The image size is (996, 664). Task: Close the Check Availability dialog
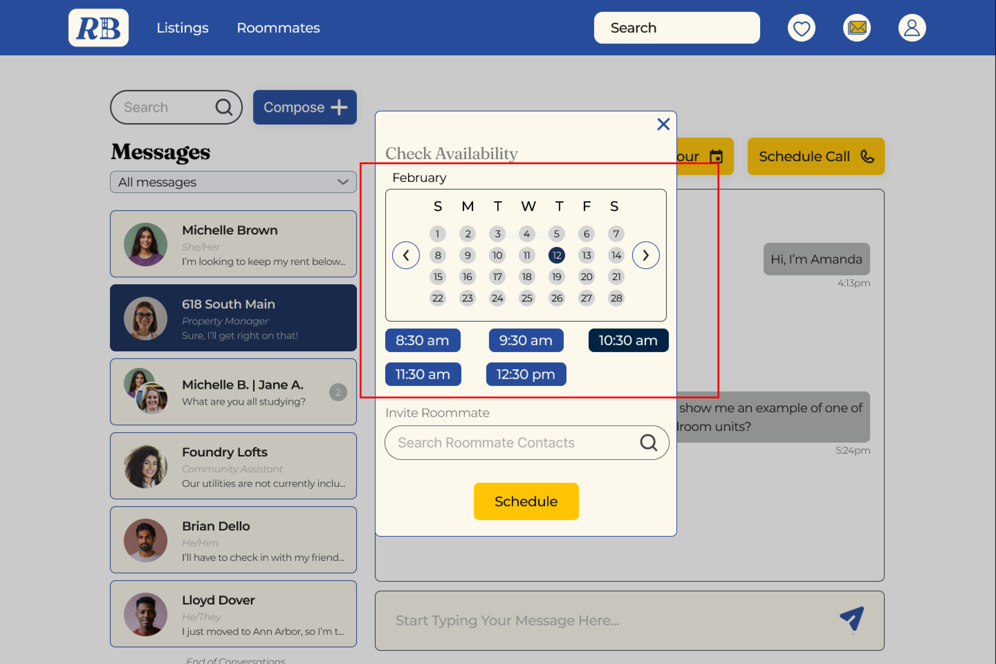coord(663,124)
